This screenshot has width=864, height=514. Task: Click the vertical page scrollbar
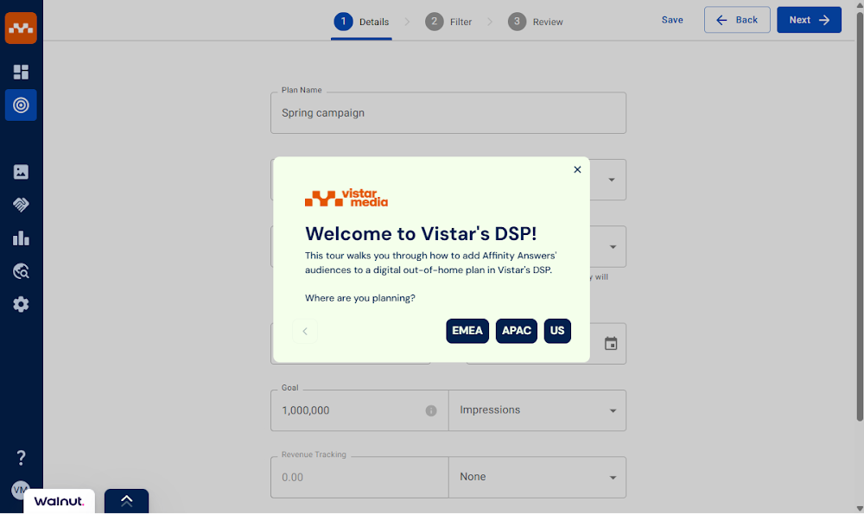[x=859, y=217]
